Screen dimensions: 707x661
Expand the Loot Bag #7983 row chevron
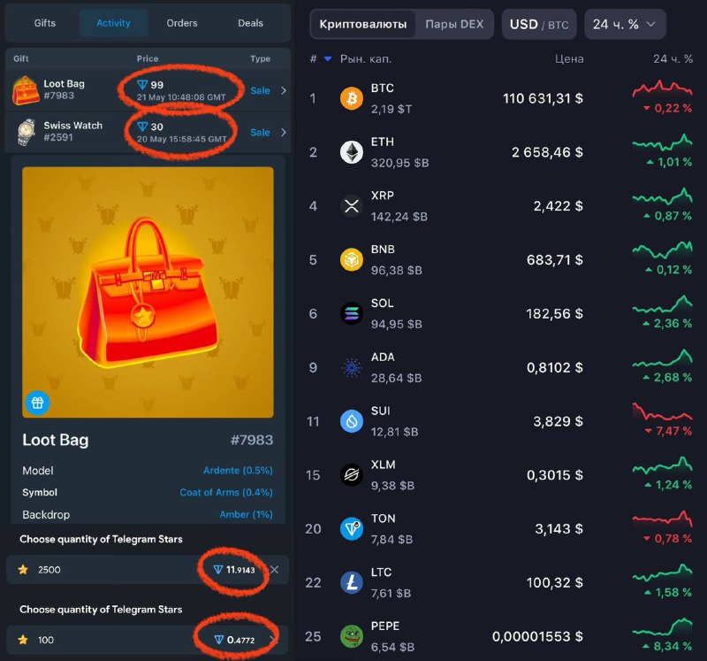coord(284,90)
